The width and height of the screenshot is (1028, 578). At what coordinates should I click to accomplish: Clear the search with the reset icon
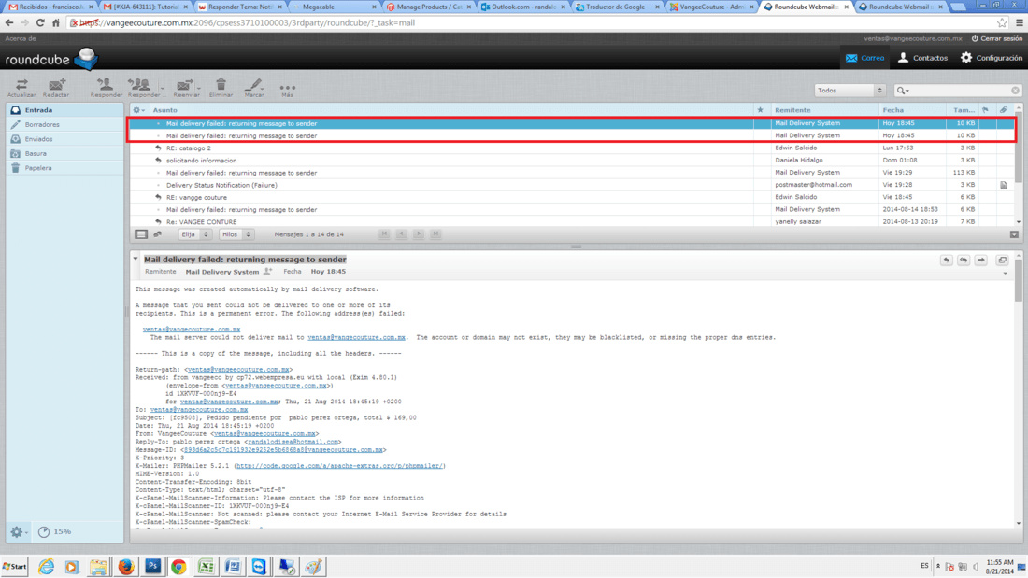click(1015, 91)
